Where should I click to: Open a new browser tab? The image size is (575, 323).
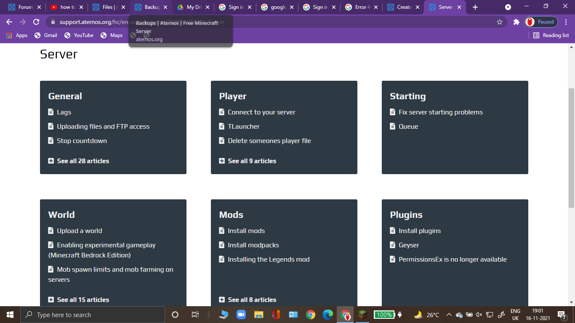click(x=475, y=7)
